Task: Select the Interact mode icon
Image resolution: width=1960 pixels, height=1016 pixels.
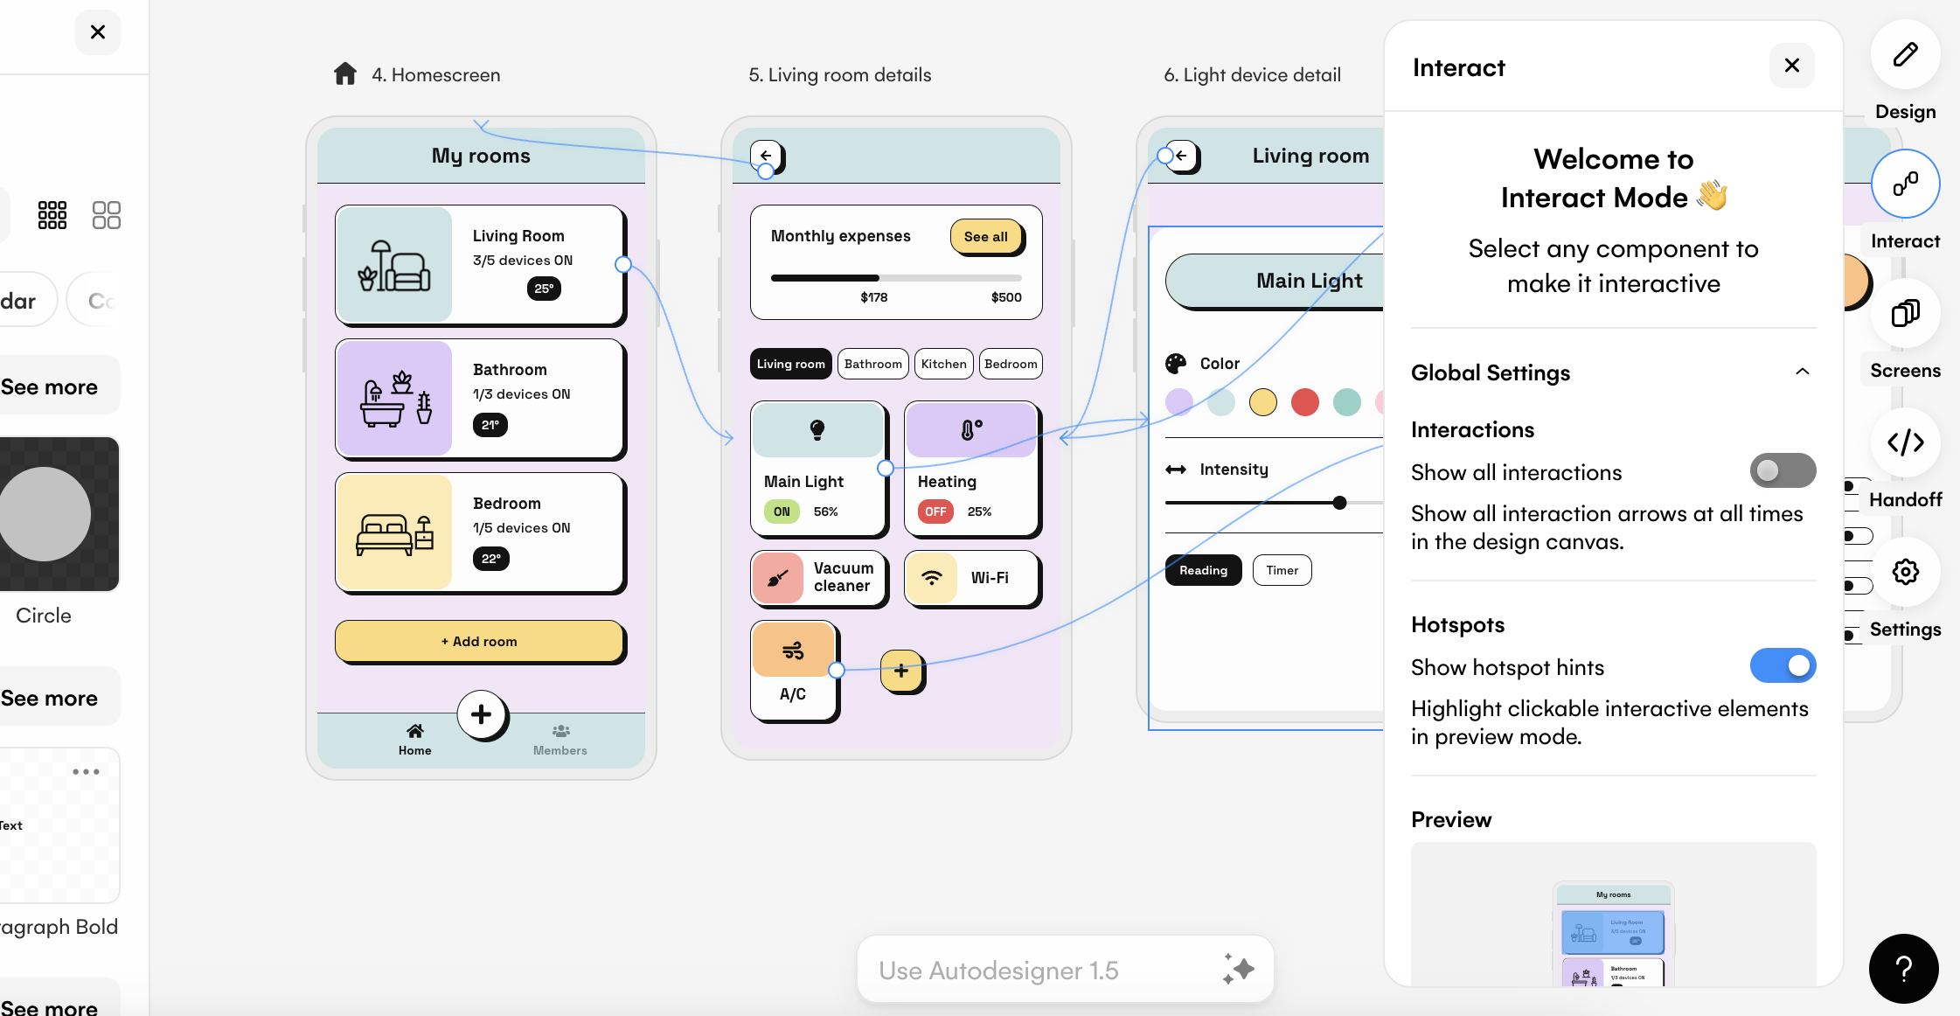Action: tap(1905, 184)
